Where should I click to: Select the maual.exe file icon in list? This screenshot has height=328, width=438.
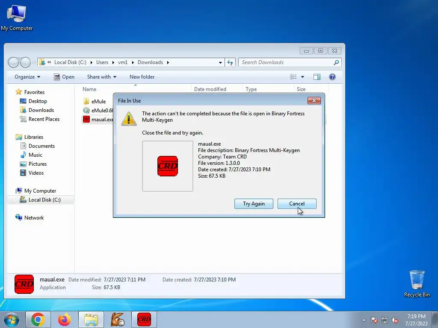tap(86, 120)
